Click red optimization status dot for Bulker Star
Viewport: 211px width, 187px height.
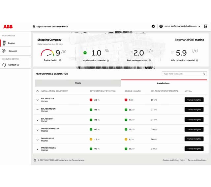click(91, 100)
